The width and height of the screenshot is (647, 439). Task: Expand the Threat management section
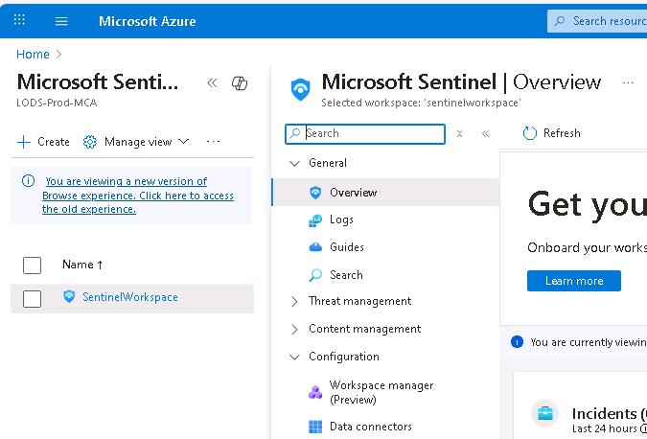coord(295,301)
